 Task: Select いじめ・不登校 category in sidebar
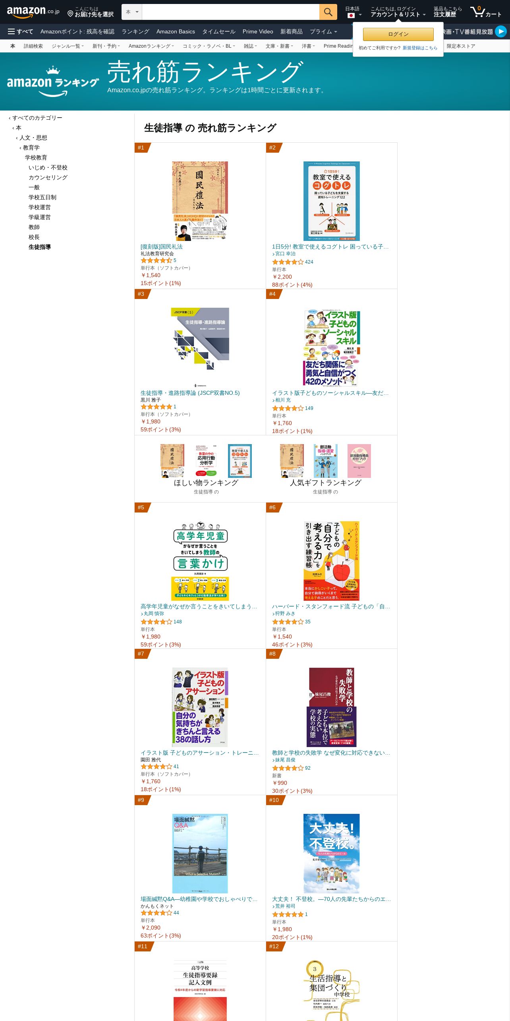[x=48, y=167]
